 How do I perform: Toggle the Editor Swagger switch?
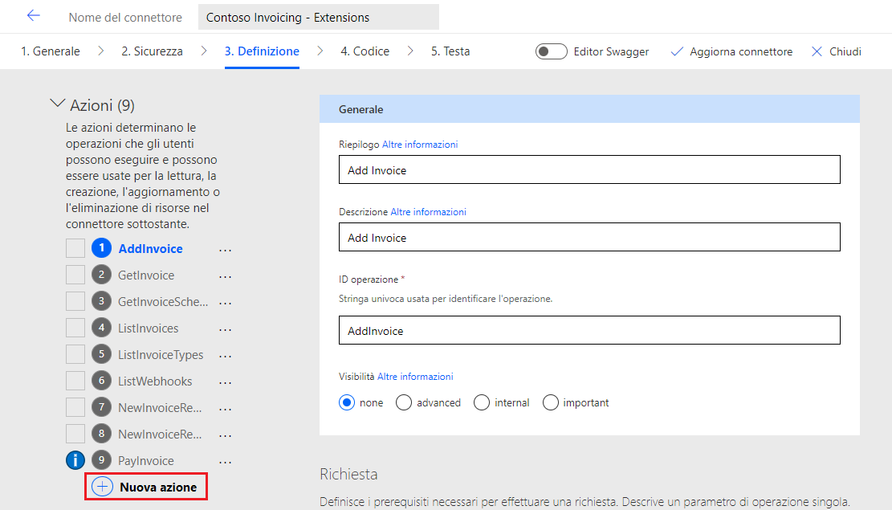[x=552, y=51]
